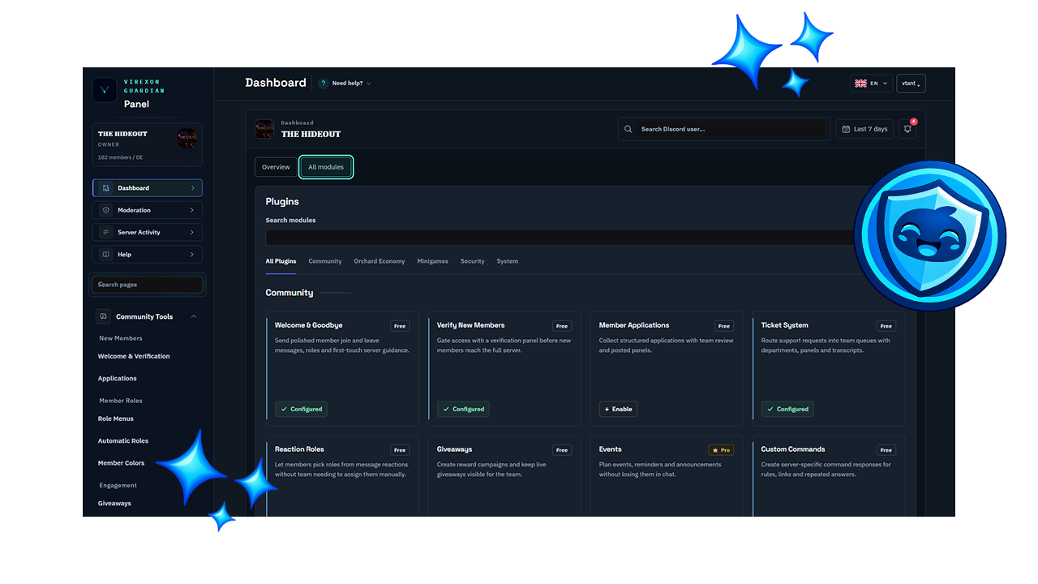Click the Moderation shield icon
This screenshot has width=1038, height=584.
tap(105, 210)
